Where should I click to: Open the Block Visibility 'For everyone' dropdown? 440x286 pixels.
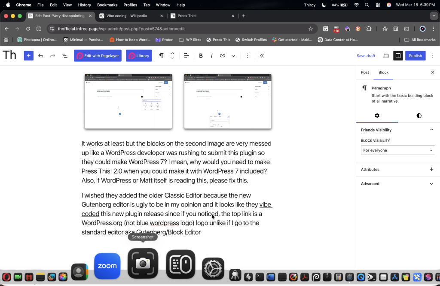coord(397,150)
